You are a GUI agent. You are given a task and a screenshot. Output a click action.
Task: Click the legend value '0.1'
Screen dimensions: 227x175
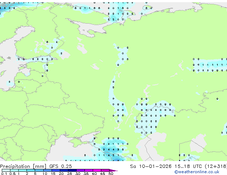[4, 174]
